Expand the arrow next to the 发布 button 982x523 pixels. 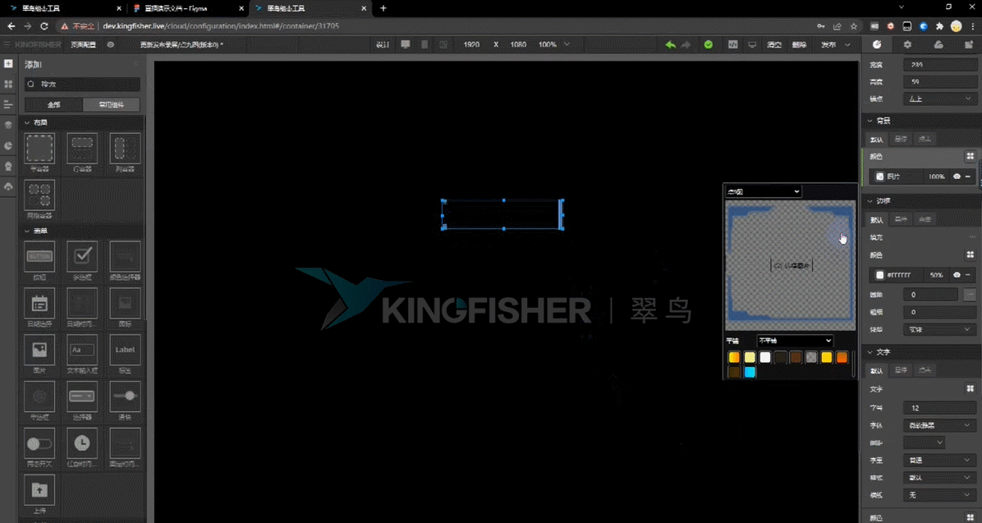847,44
